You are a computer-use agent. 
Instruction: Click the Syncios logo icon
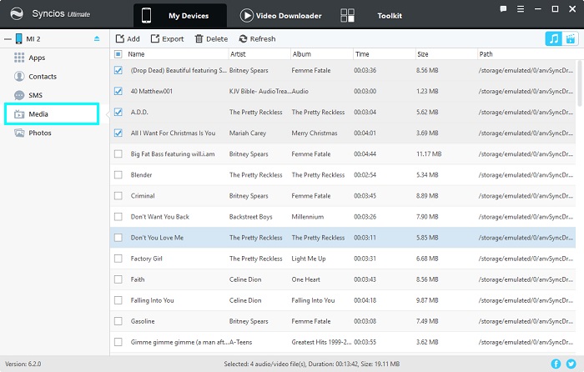pyautogui.click(x=17, y=14)
